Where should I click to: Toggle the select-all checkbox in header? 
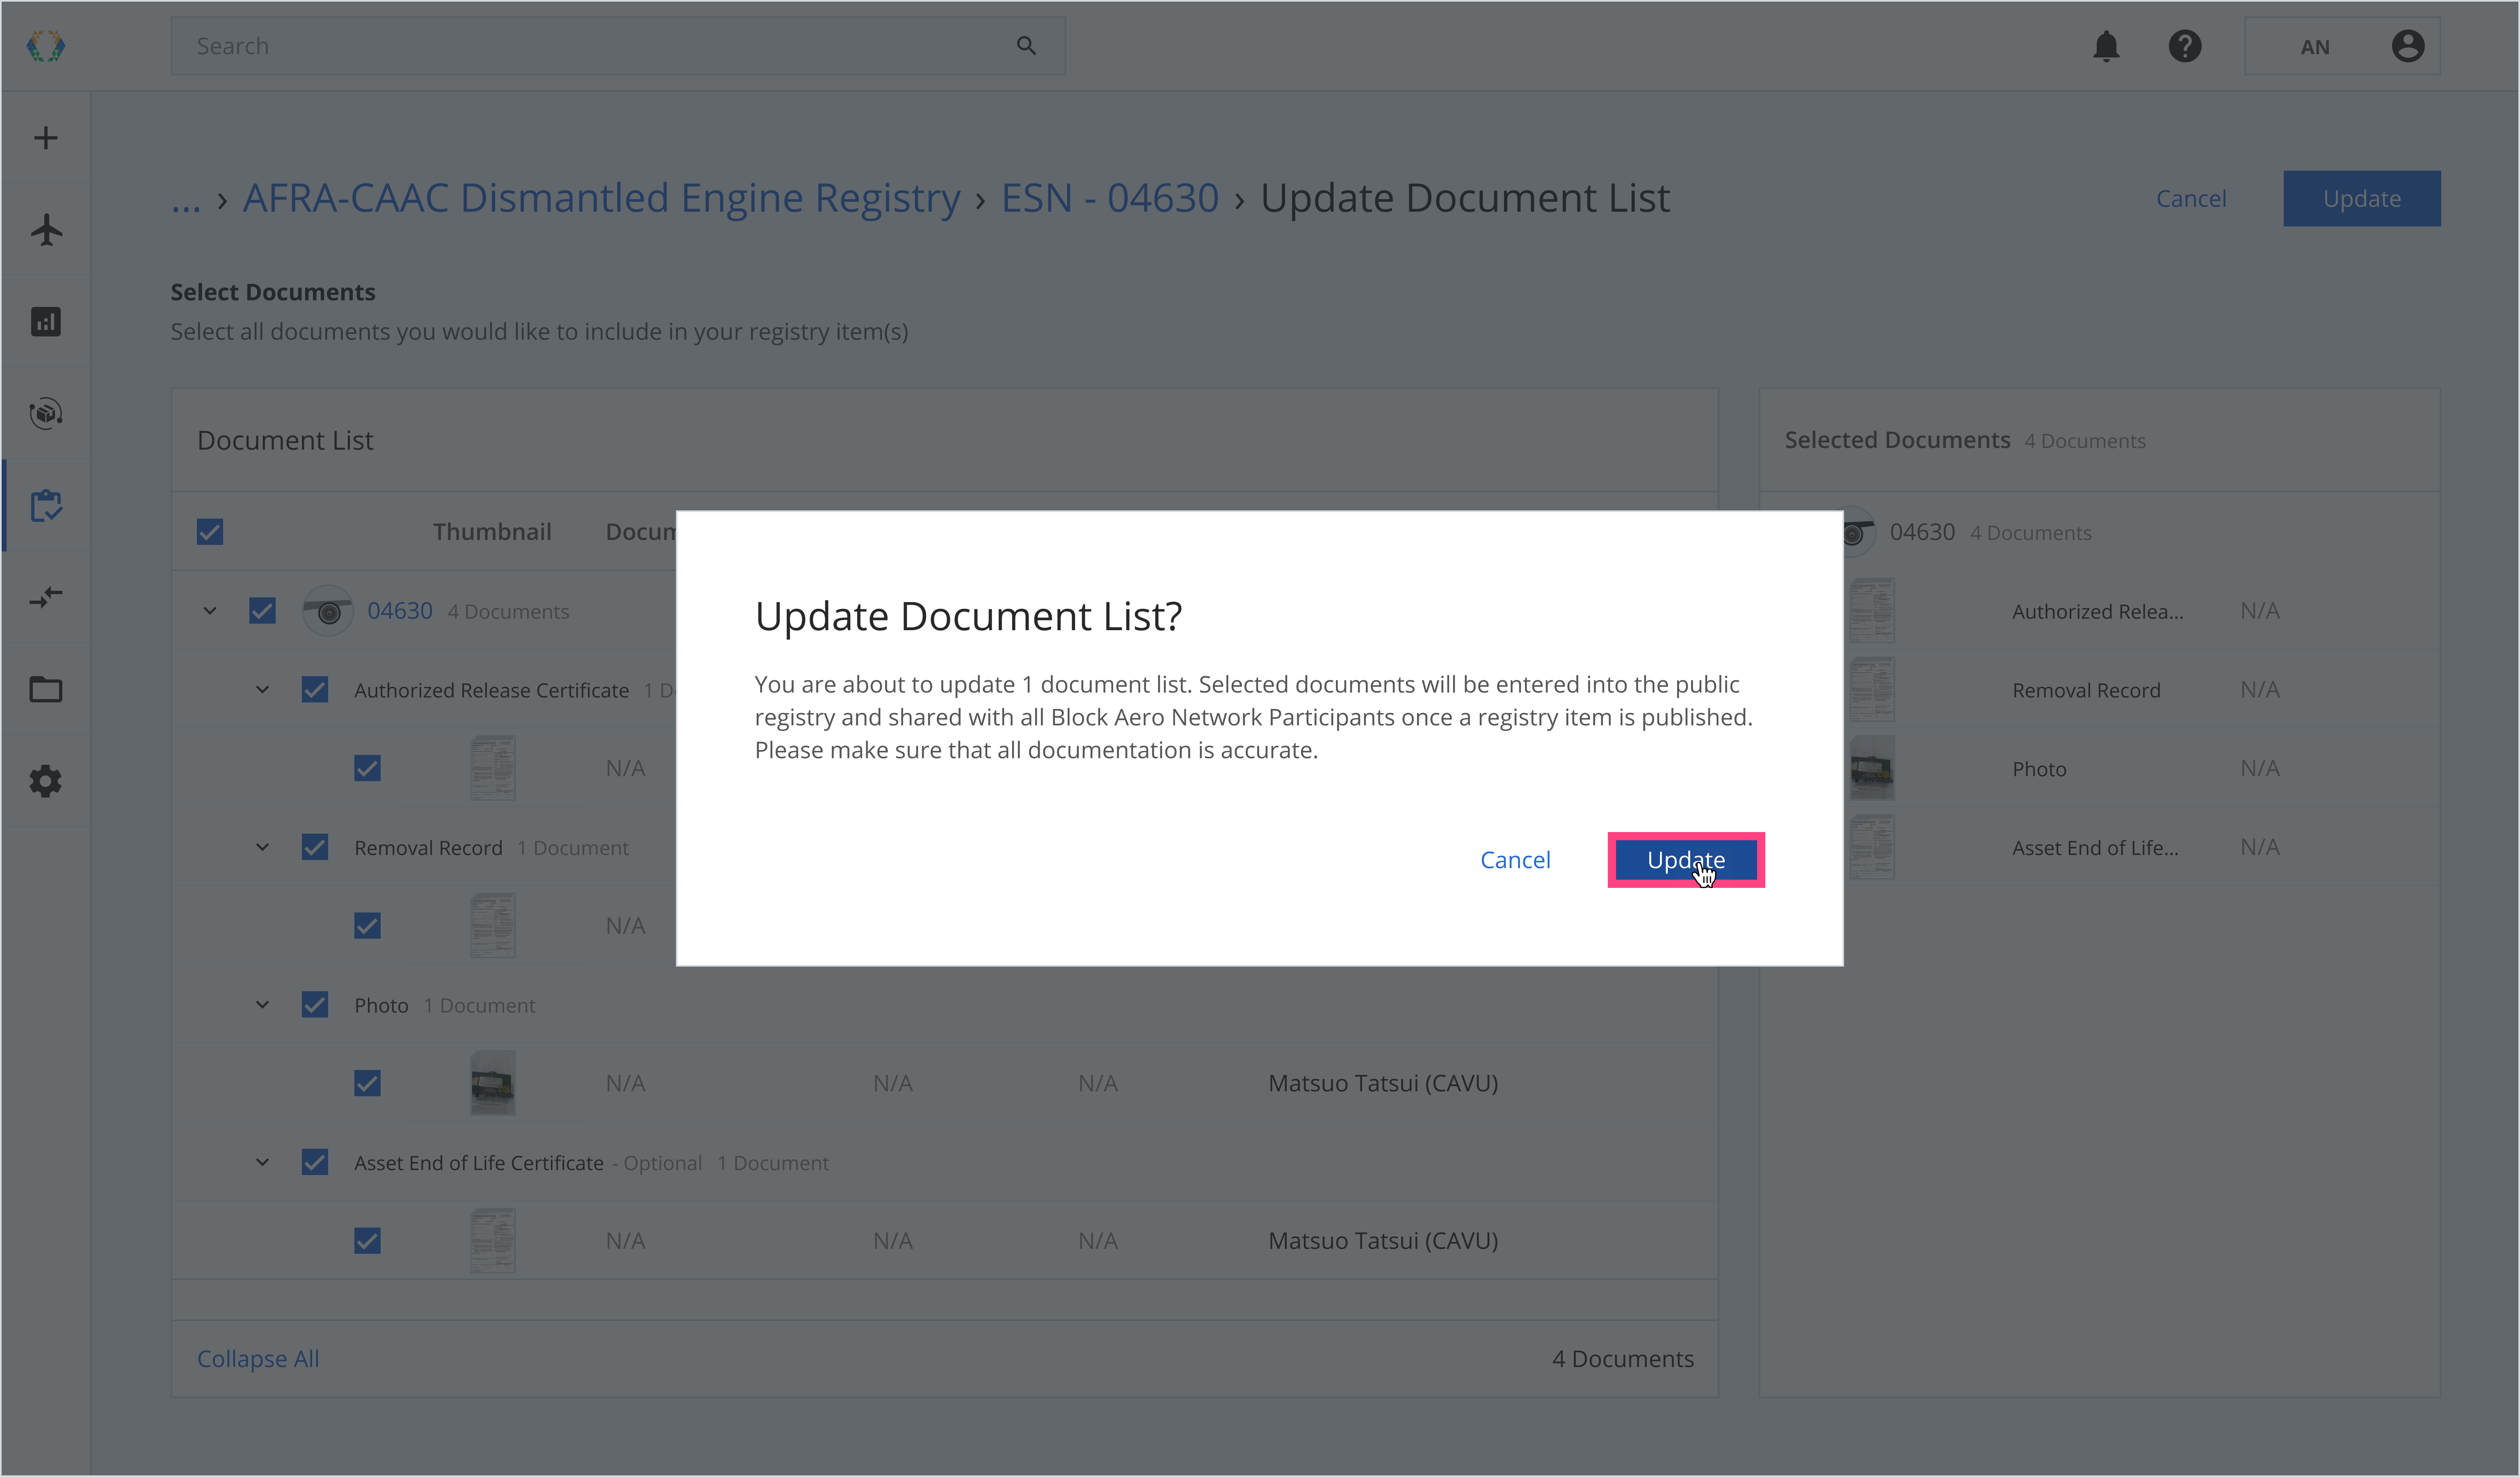(x=210, y=532)
